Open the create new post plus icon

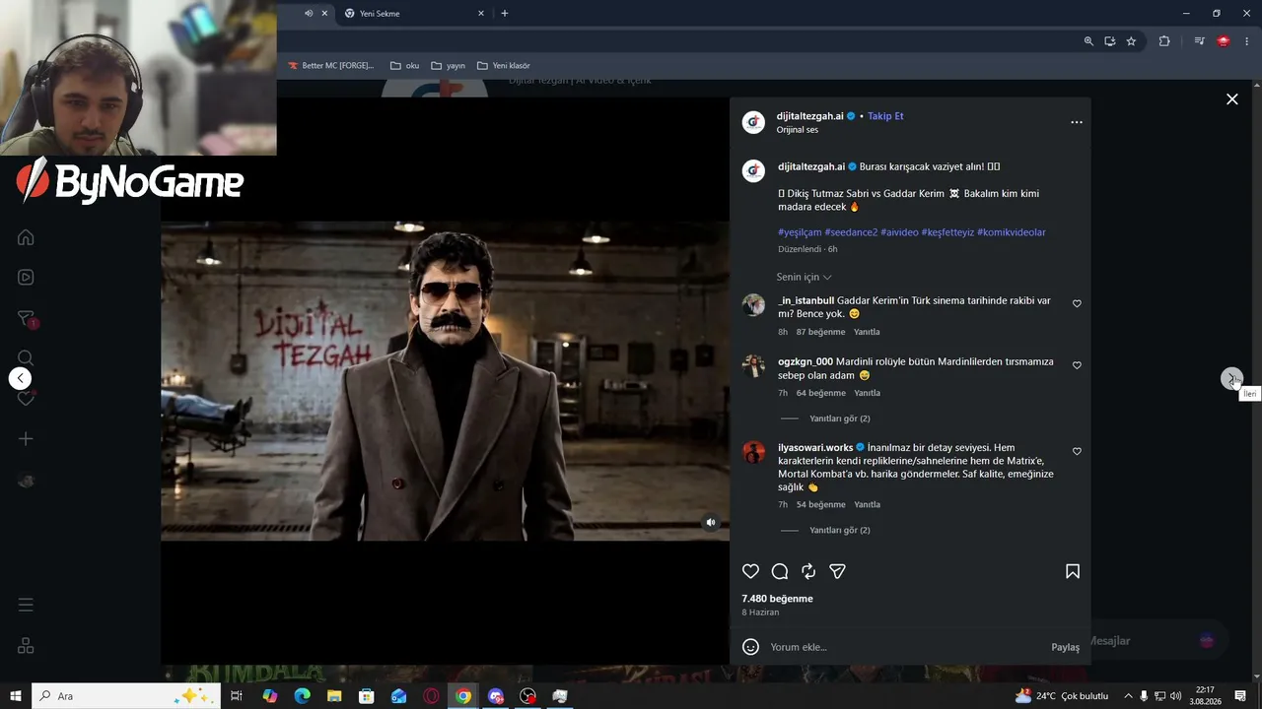(26, 439)
